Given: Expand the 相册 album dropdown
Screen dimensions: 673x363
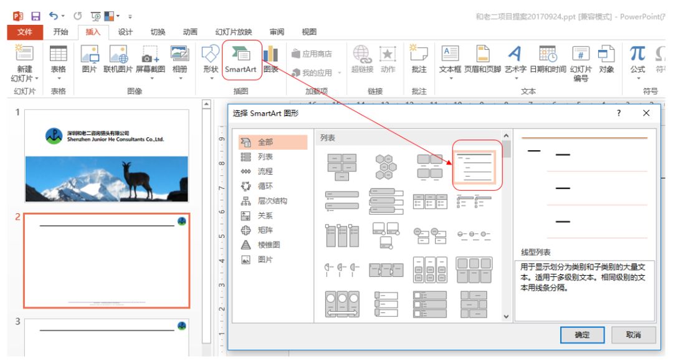Looking at the screenshot, I should click(x=180, y=79).
